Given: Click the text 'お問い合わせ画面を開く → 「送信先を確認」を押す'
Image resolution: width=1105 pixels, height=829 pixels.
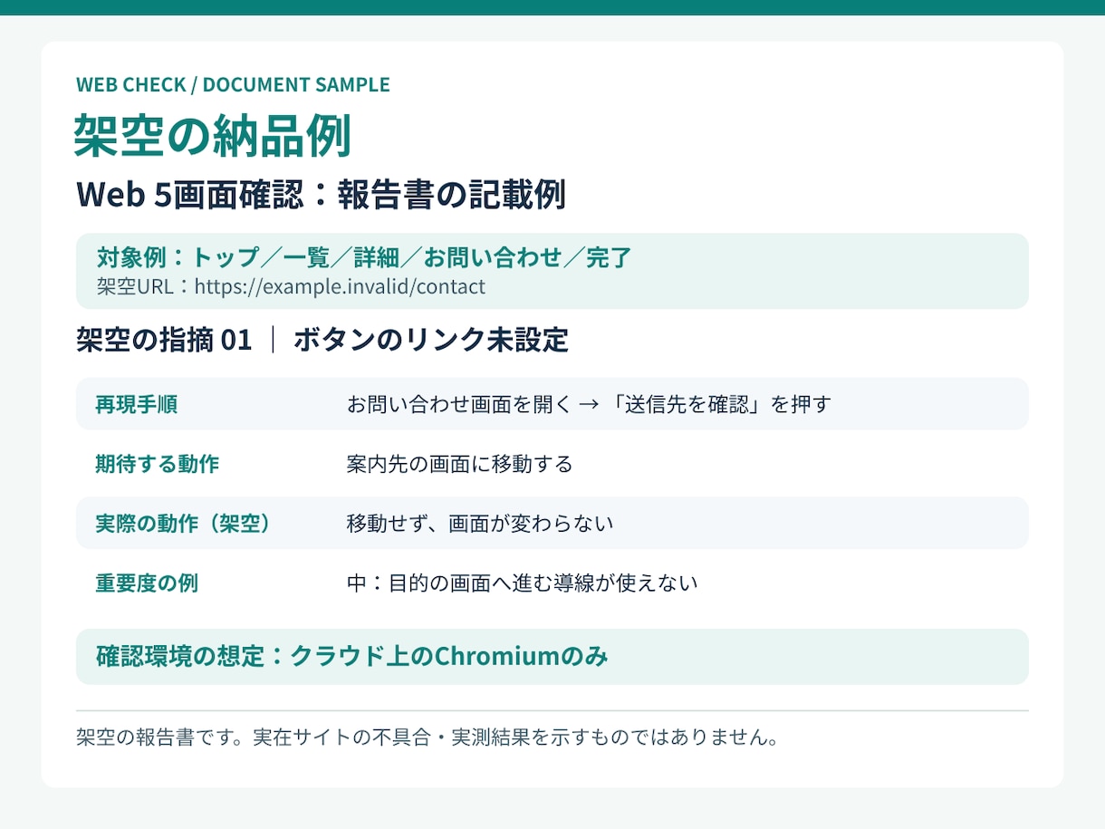Looking at the screenshot, I should [x=589, y=404].
